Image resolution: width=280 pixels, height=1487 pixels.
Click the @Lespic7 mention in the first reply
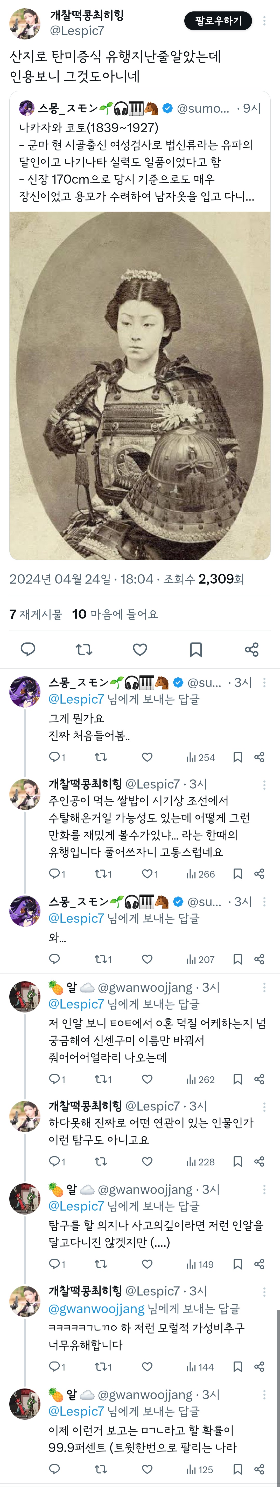[x=76, y=699]
